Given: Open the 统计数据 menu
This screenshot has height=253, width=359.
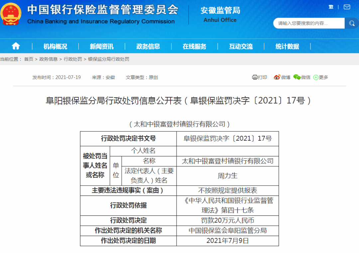Looking at the screenshot, I should pyautogui.click(x=287, y=46).
